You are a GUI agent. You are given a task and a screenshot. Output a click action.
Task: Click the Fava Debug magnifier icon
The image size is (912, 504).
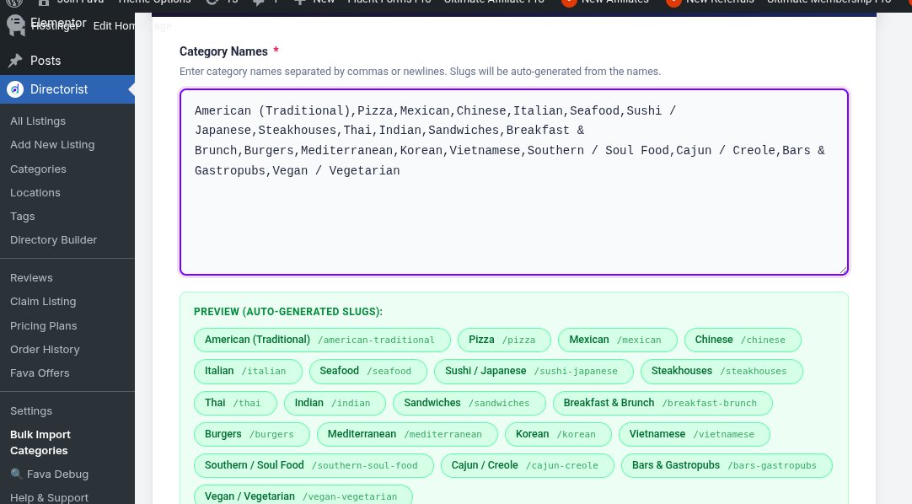pyautogui.click(x=16, y=474)
